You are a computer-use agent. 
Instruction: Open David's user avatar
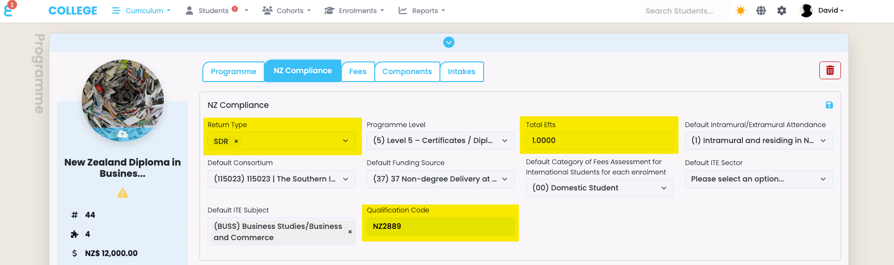tap(806, 10)
